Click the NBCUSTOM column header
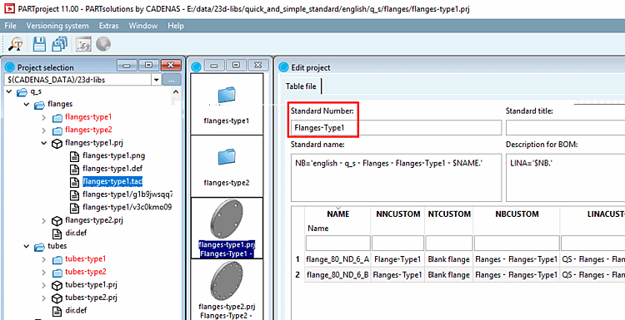The height and width of the screenshot is (320, 625). 517,214
